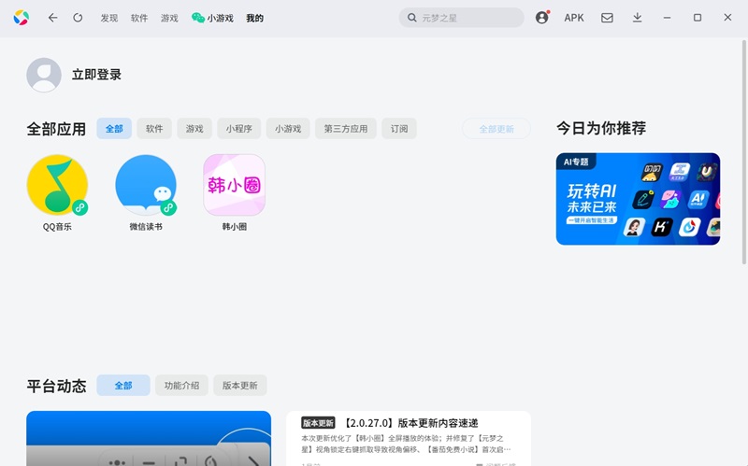
Task: Click the vertical scrollbar on the right
Action: [744, 152]
